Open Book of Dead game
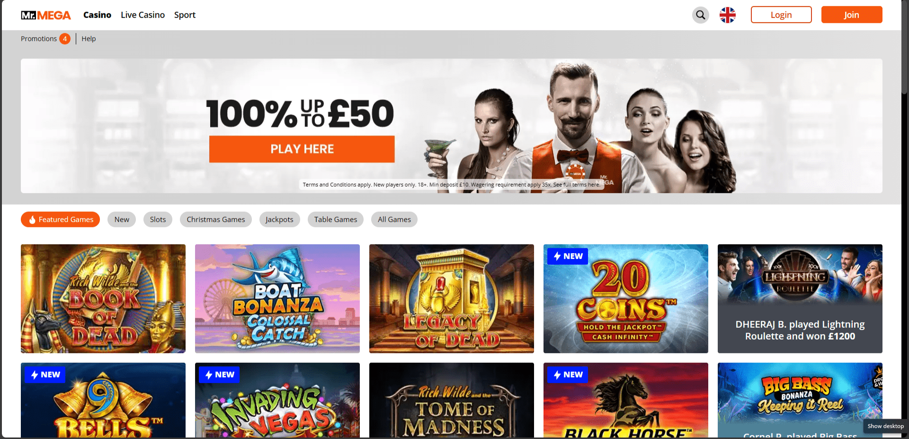This screenshot has width=909, height=439. [x=103, y=298]
